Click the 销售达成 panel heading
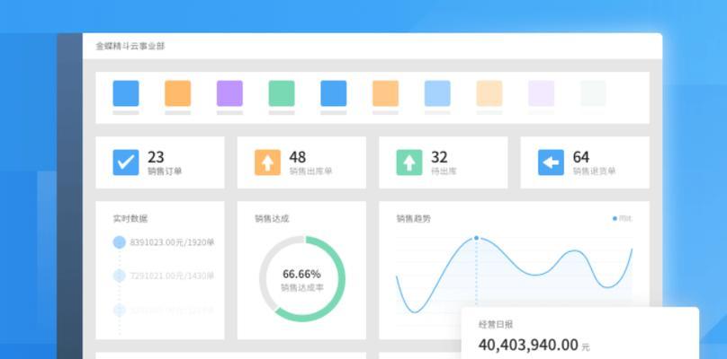The height and width of the screenshot is (359, 727). coord(272,219)
